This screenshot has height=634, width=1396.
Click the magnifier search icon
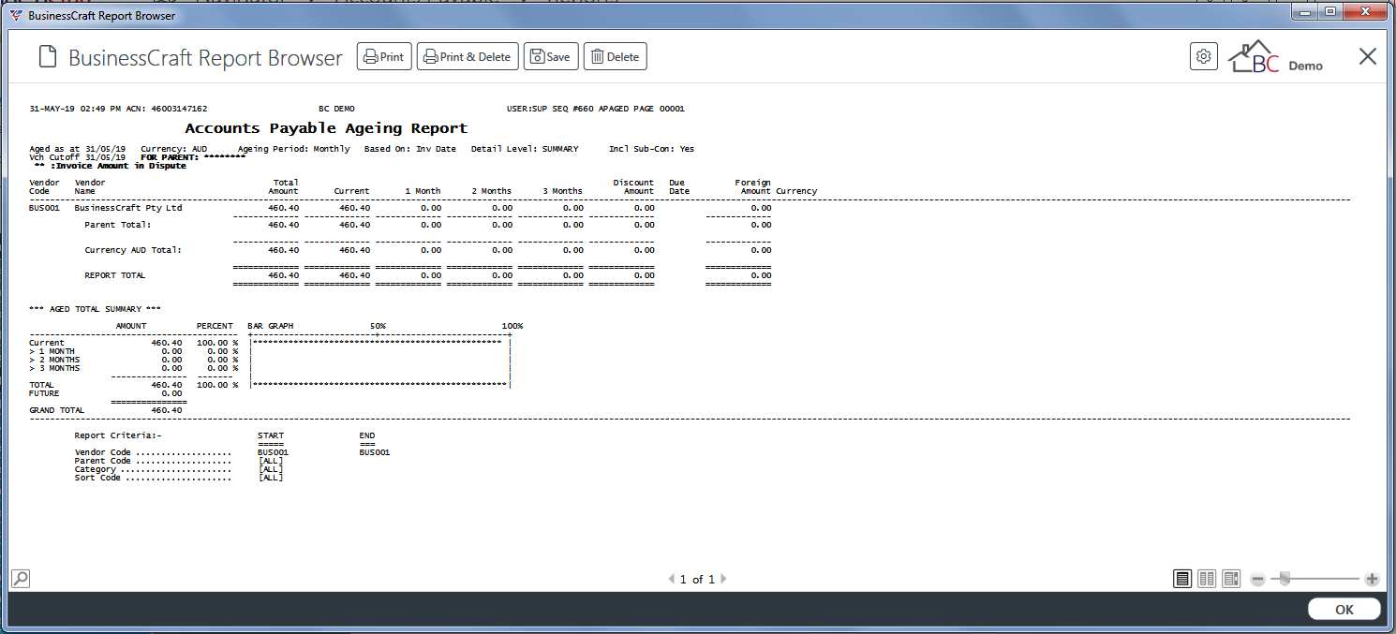20,579
